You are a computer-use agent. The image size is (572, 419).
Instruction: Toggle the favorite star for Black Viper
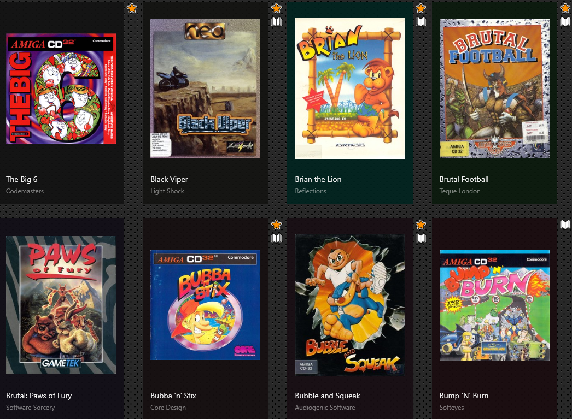[x=277, y=8]
